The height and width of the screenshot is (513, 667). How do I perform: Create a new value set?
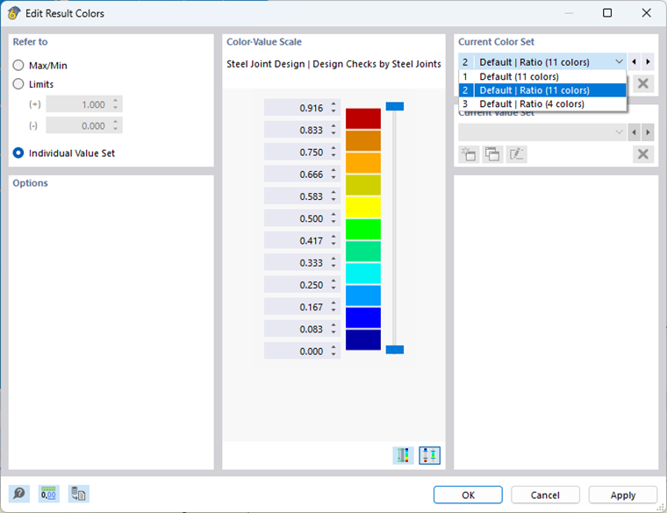pyautogui.click(x=470, y=154)
